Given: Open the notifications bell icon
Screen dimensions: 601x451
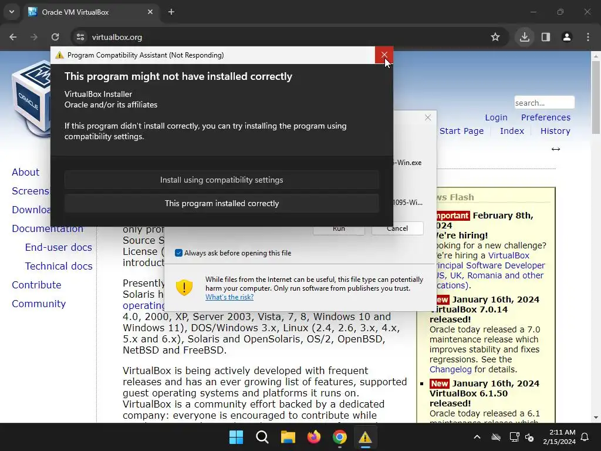Looking at the screenshot, I should 585,437.
